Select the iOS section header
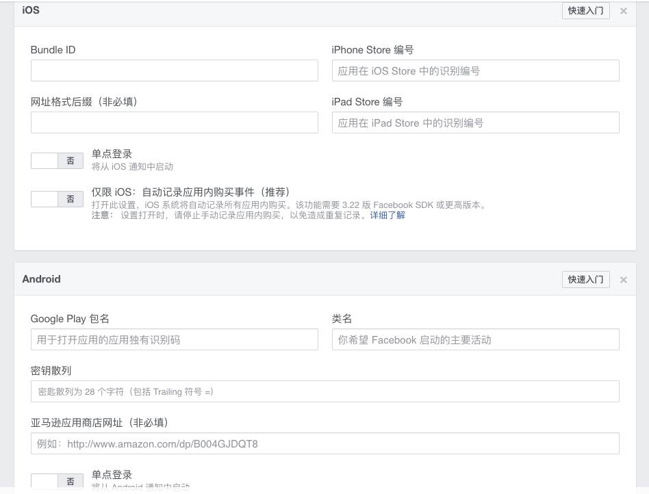 pyautogui.click(x=31, y=10)
